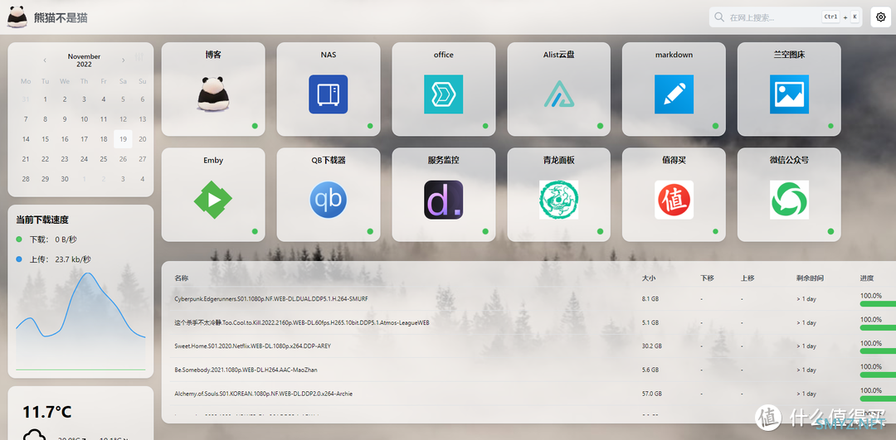Click the NAS card status dot
The height and width of the screenshot is (440, 896).
pos(370,126)
